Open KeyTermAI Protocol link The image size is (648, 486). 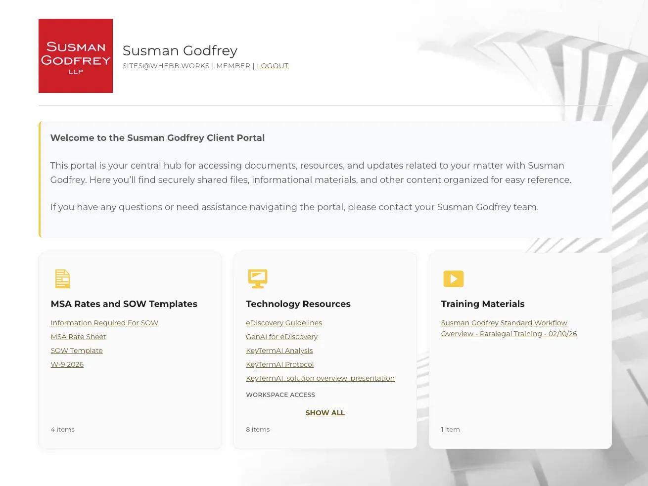click(x=280, y=364)
